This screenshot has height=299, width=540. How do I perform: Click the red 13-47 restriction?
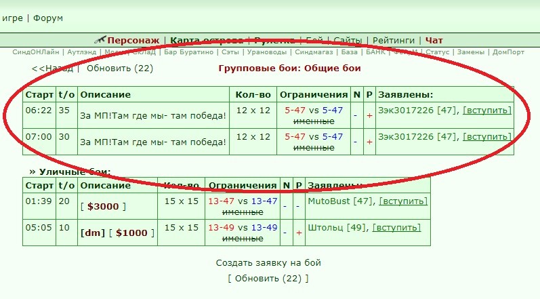pos(221,201)
